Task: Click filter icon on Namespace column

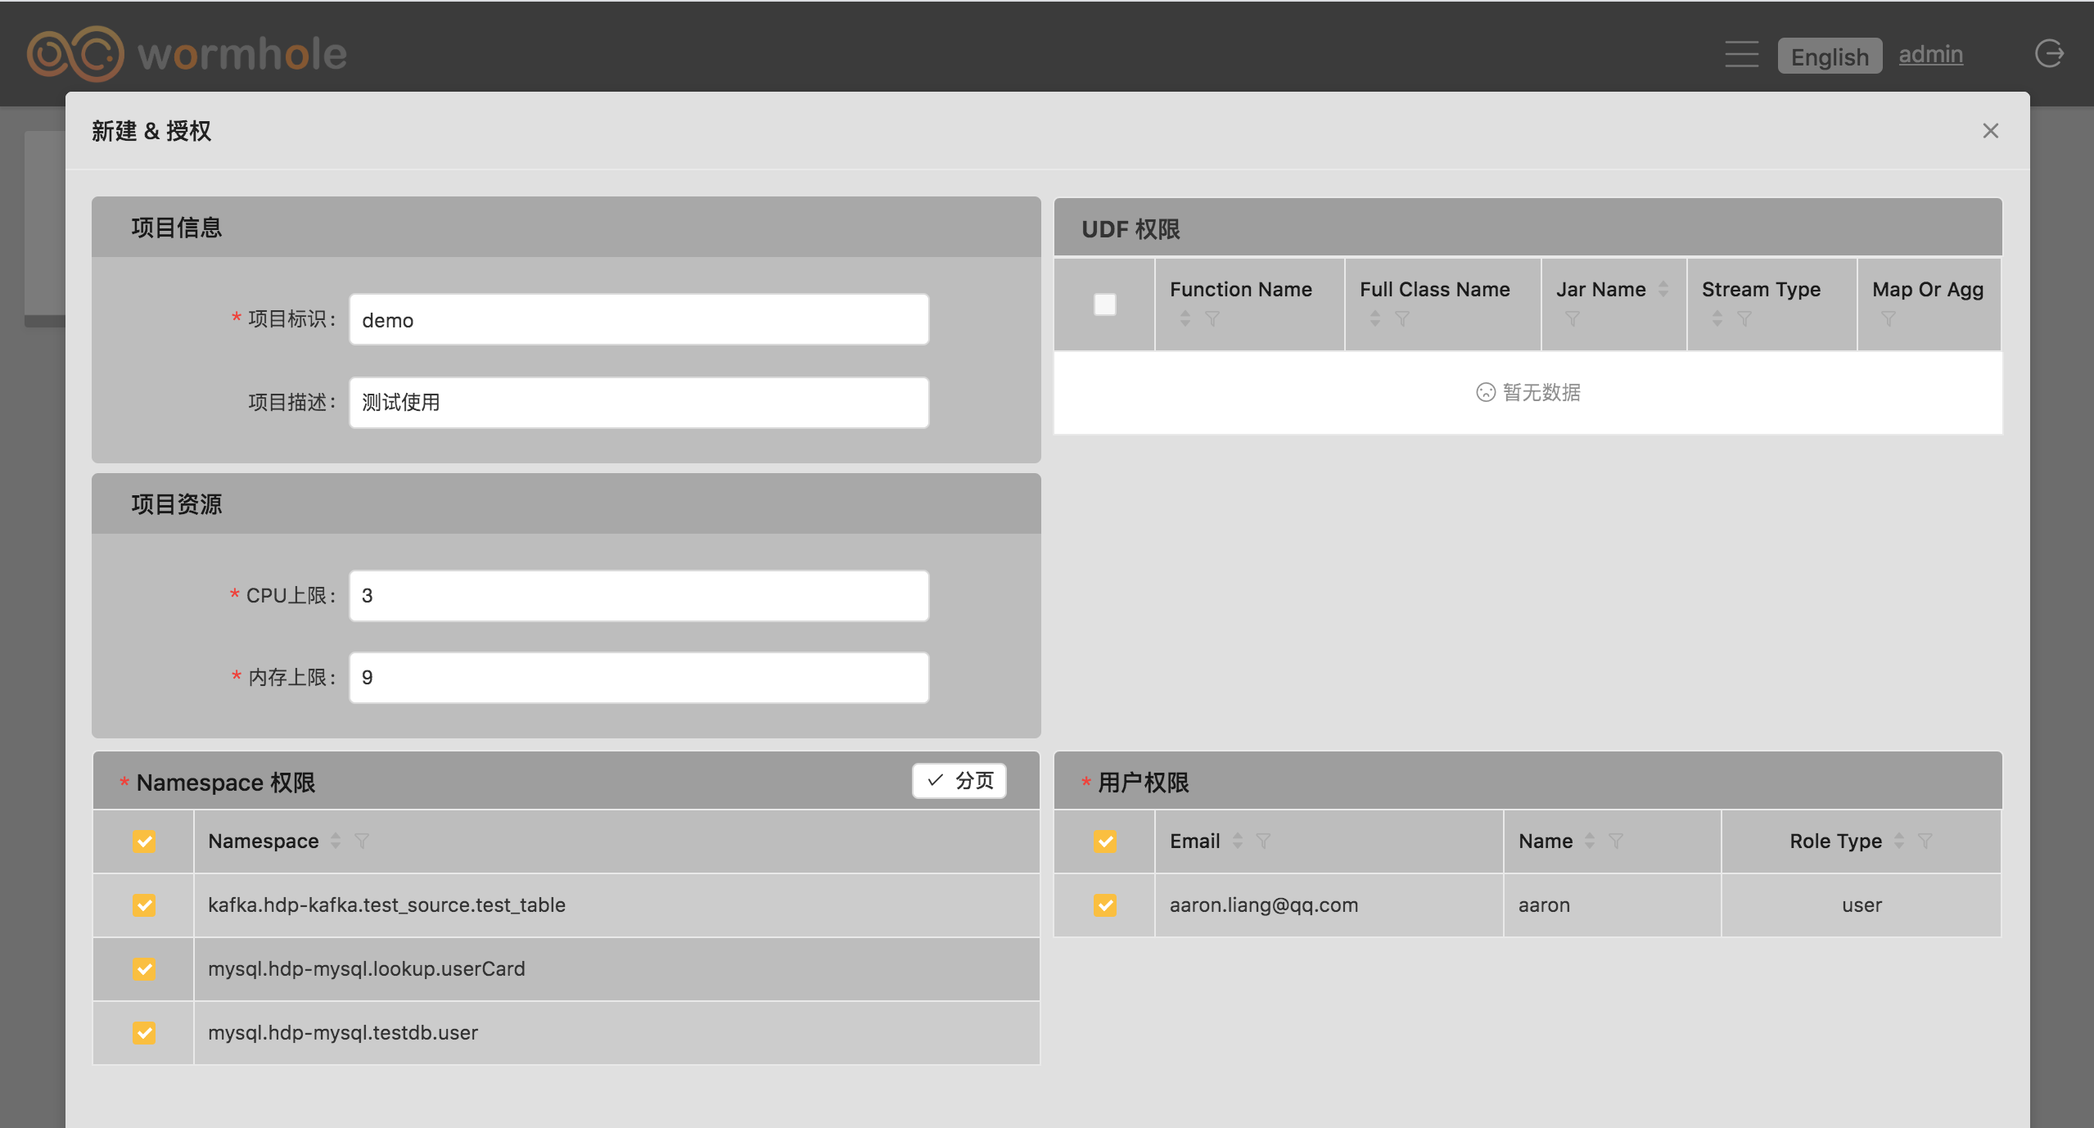Action: [362, 841]
